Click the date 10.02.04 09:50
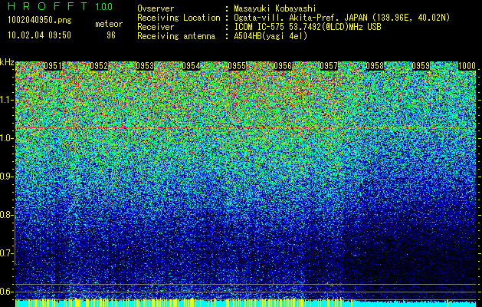This screenshot has height=307, width=482. click(39, 35)
